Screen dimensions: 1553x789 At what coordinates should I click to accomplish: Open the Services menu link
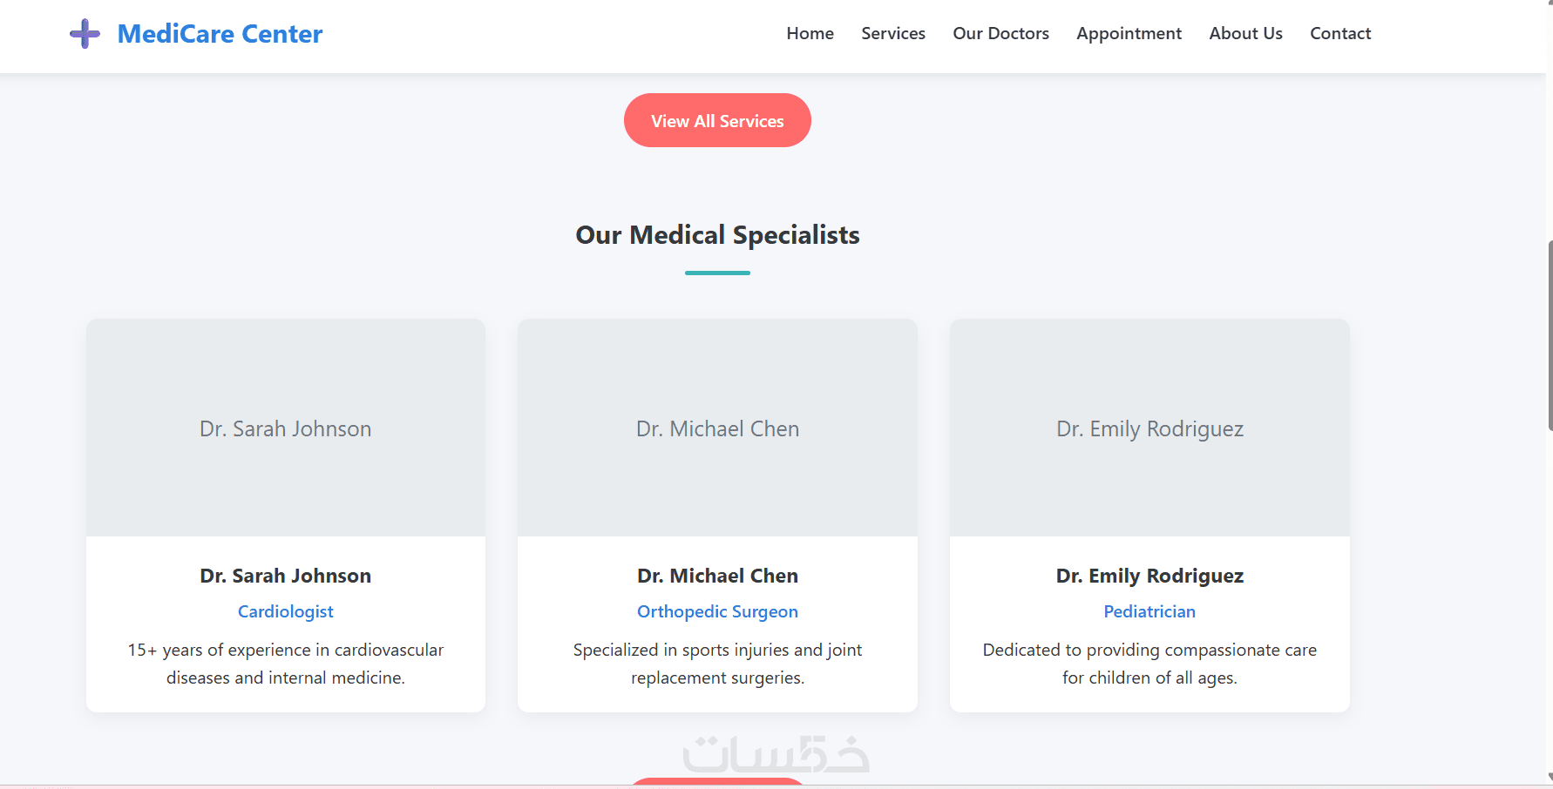(892, 34)
